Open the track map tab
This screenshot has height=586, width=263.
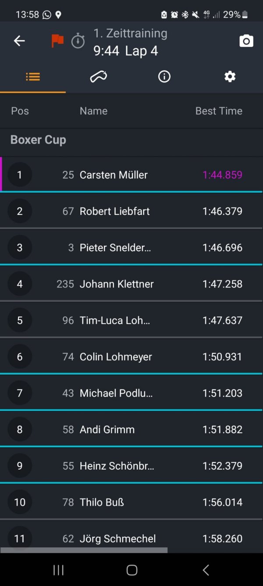(x=99, y=77)
